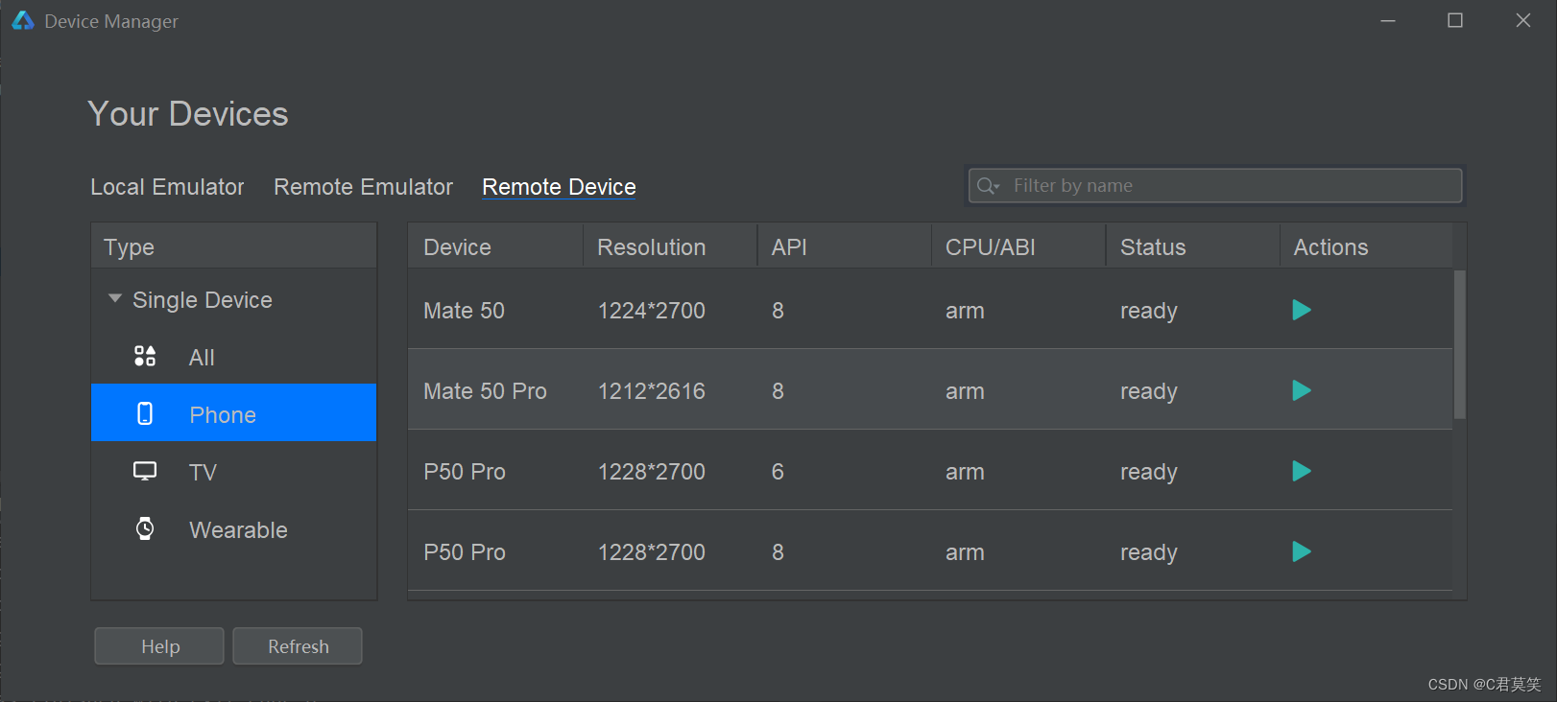Image resolution: width=1557 pixels, height=702 pixels.
Task: Select the Mate 50 Pro device name
Action: pyautogui.click(x=485, y=391)
